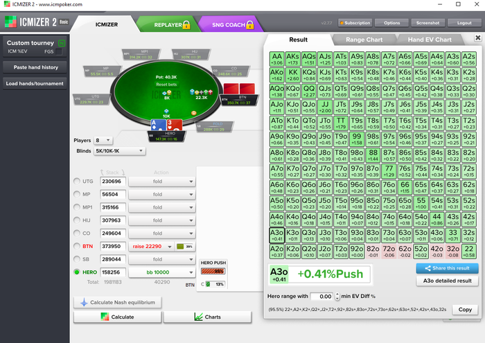Open the BTN raise 22290 dropdown
Viewport: 485px width, 343px height.
click(x=151, y=247)
